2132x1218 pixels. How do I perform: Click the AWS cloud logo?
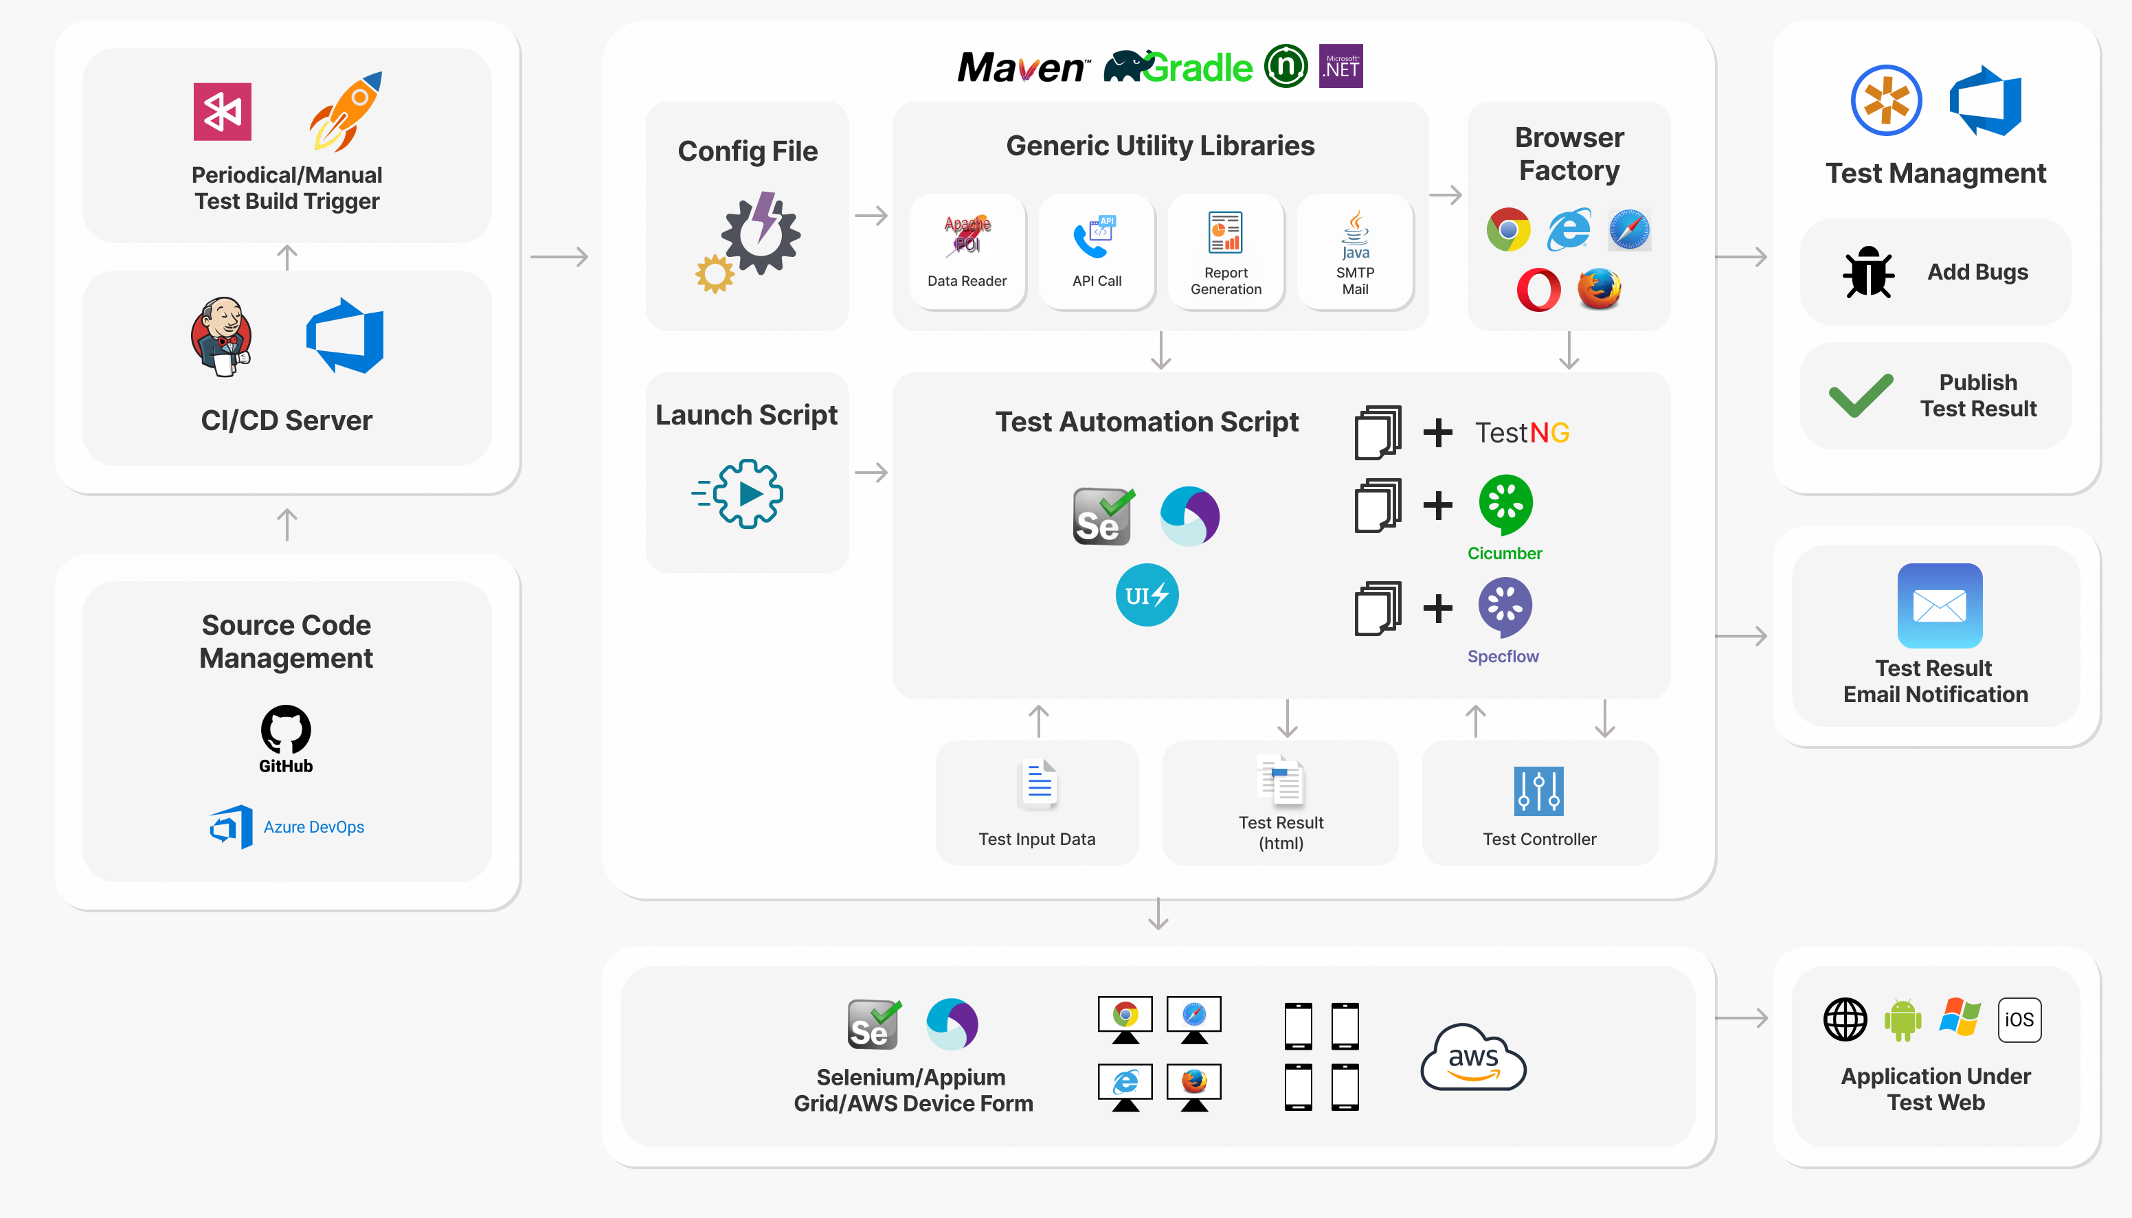pos(1474,1057)
